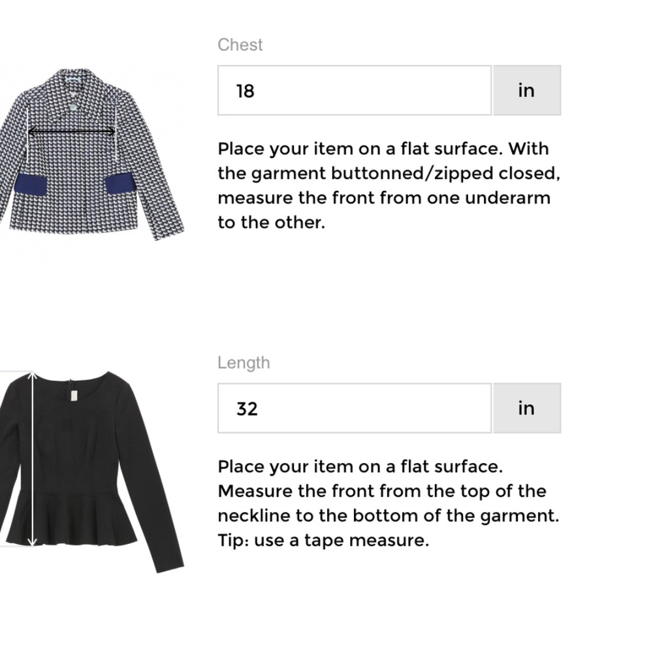Image resolution: width=653 pixels, height=653 pixels.
Task: Click the "Chest" field label
Action: [x=240, y=45]
